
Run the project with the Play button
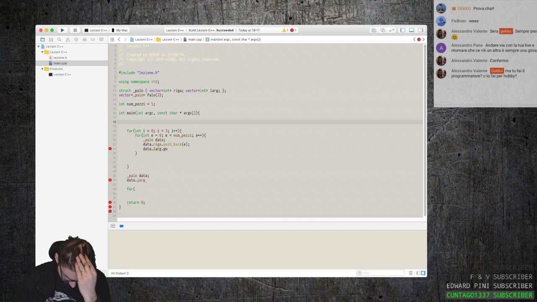pyautogui.click(x=62, y=30)
